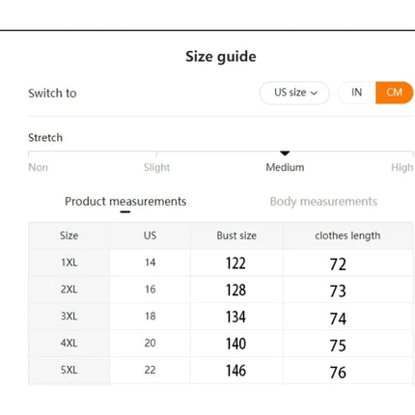Choose the High stretch label

point(401,167)
